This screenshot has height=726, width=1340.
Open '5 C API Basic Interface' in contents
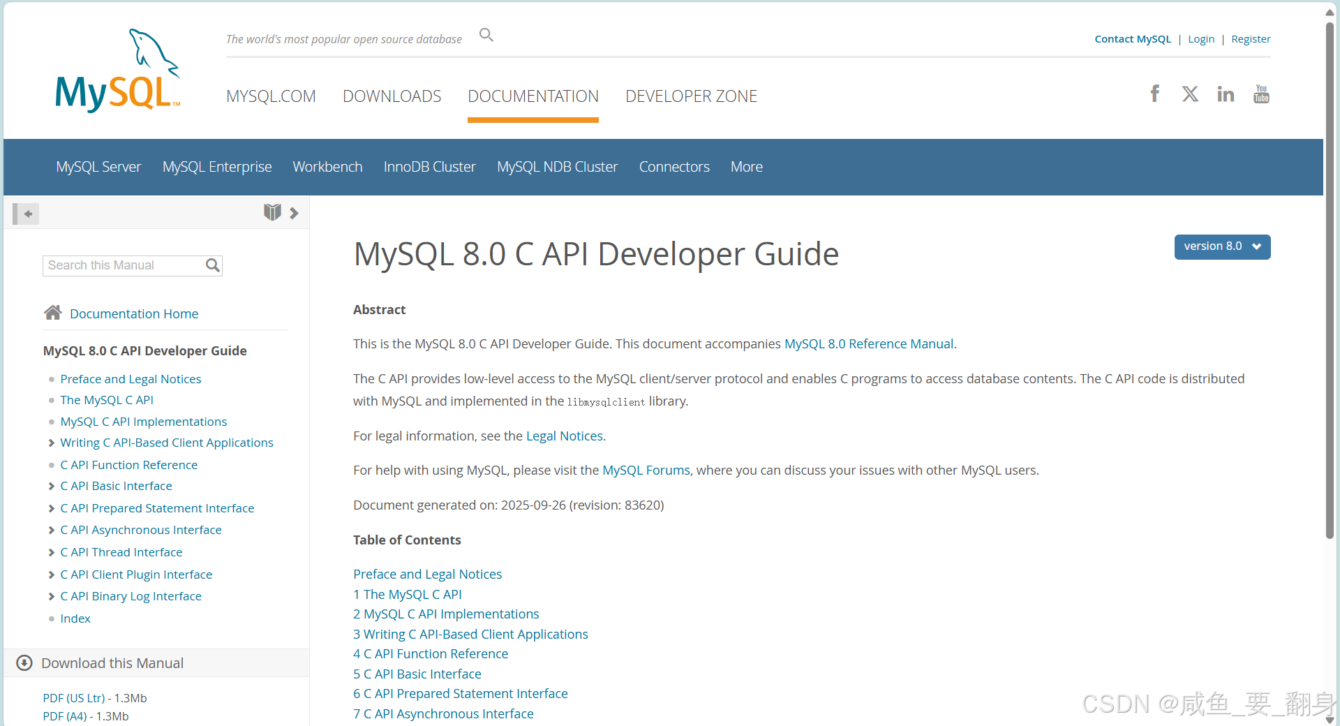(x=417, y=674)
